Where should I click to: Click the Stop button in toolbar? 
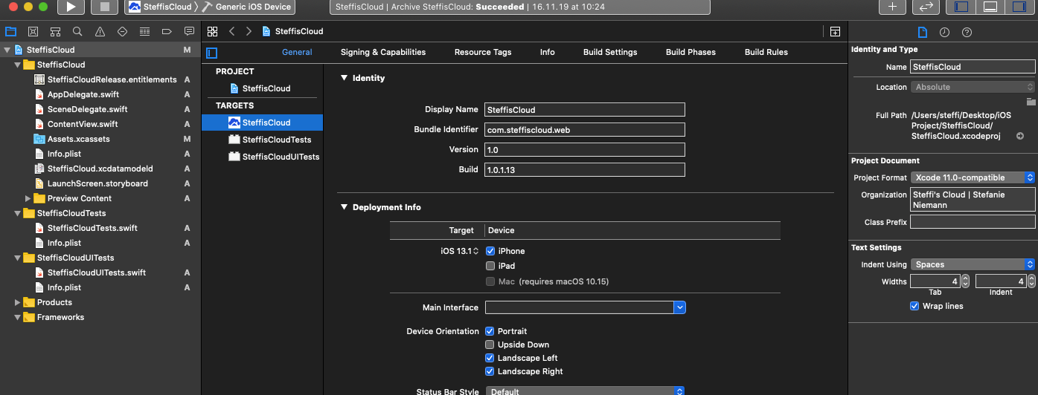[104, 7]
